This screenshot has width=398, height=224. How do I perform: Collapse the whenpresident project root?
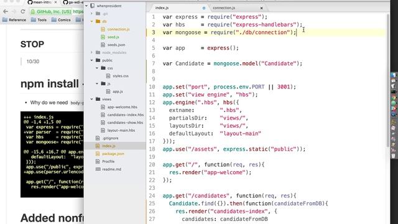point(87,6)
